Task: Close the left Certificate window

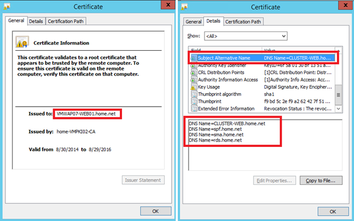Action: (168, 5)
